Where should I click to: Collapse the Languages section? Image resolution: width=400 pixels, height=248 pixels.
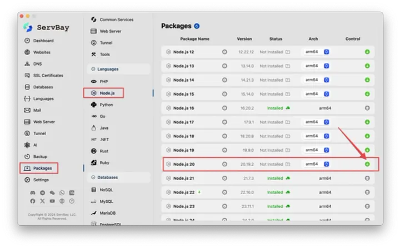[x=93, y=69]
